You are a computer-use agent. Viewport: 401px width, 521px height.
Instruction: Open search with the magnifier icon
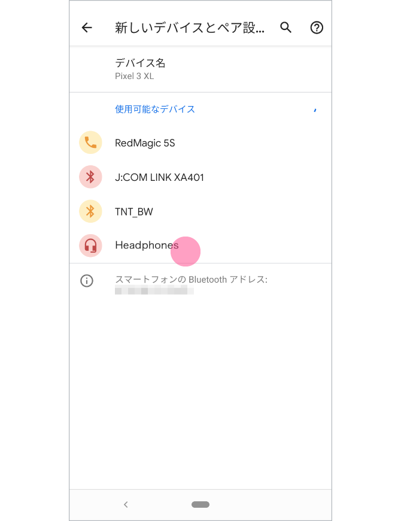point(285,28)
